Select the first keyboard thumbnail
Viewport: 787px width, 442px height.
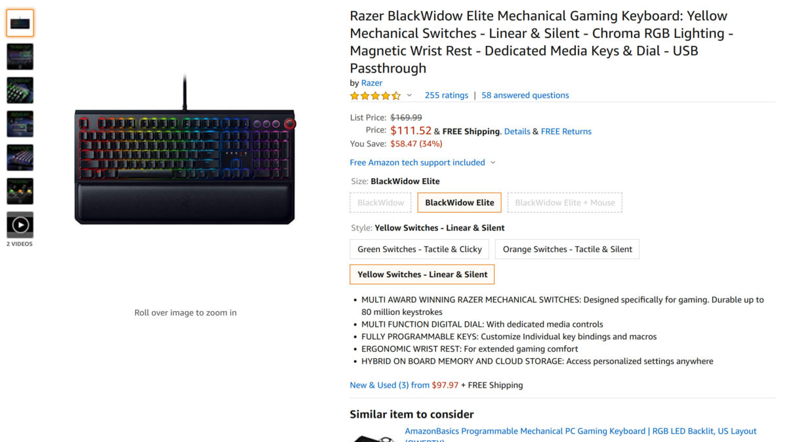[20, 22]
